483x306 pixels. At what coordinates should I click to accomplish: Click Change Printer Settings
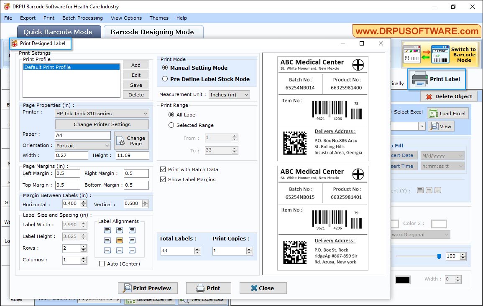[101, 124]
